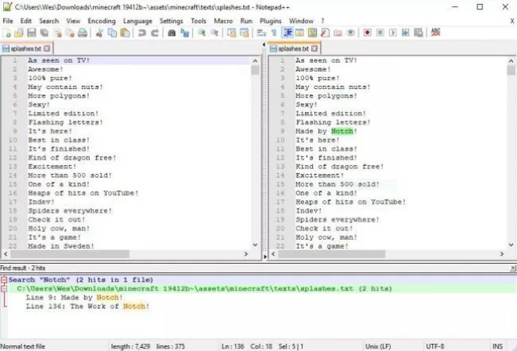517x351 pixels.
Task: Click the Close document toolbar icon
Action: [58, 33]
